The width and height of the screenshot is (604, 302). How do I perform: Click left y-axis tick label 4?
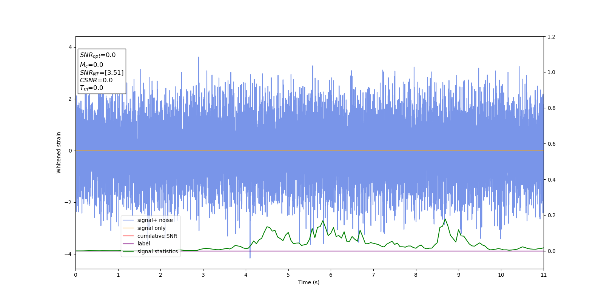coord(70,47)
